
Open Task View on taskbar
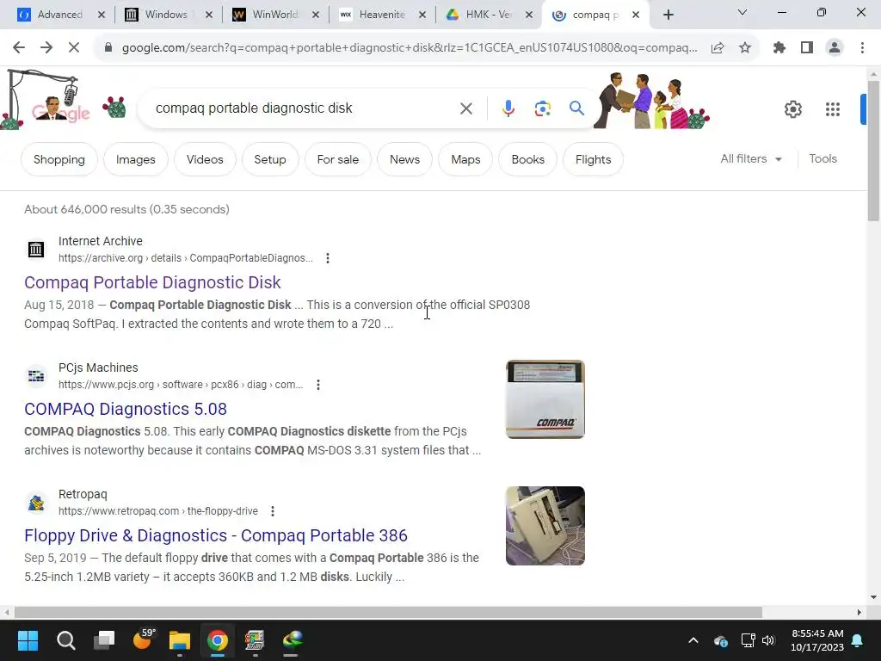click(x=104, y=639)
